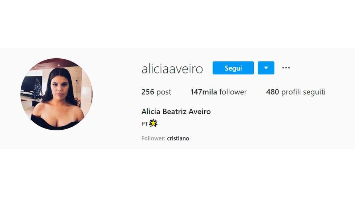
Task: Tap the white triangle arrow icon
Action: click(x=266, y=68)
